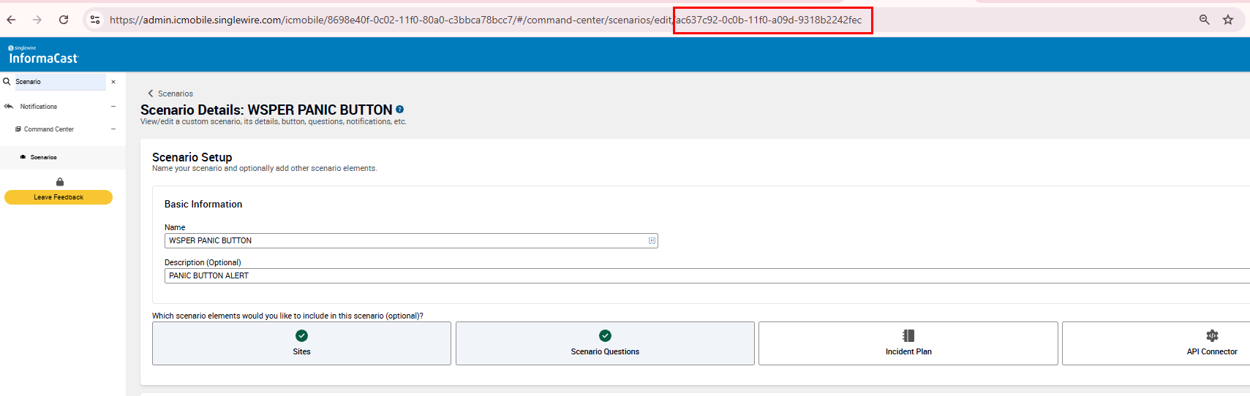Reload the page with the refresh icon
Screen dimensions: 1250x396
tap(64, 20)
